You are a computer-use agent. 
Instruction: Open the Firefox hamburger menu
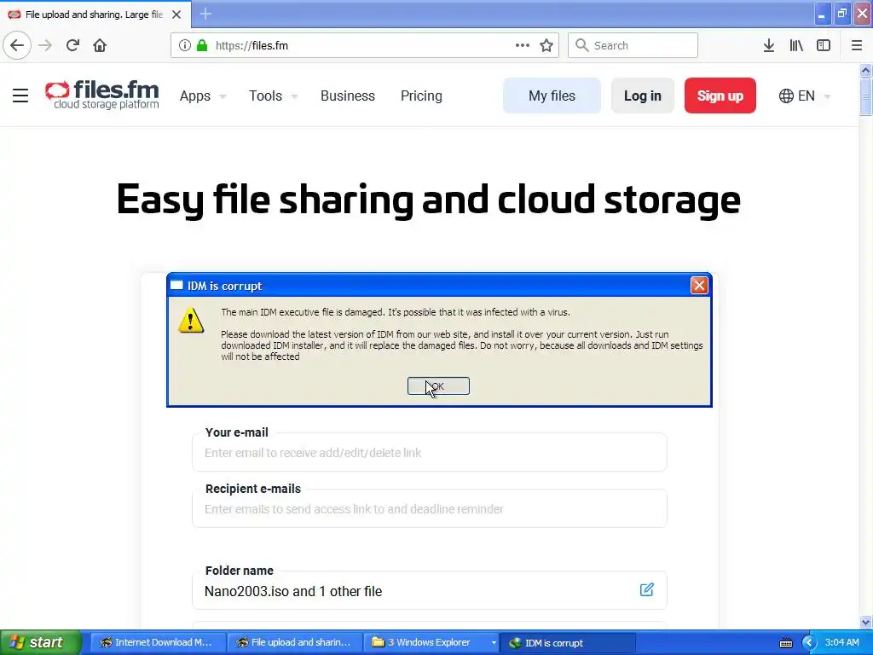pos(857,45)
